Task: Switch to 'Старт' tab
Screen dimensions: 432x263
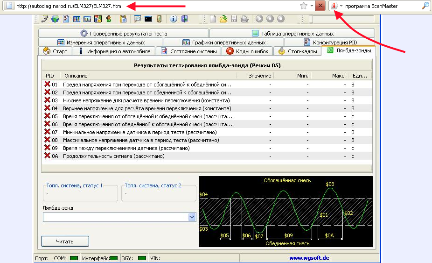Action: (56, 51)
